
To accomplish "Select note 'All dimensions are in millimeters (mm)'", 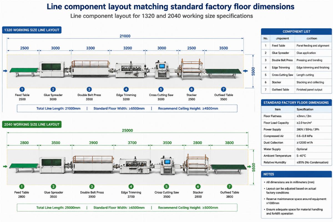I will (290, 182).
